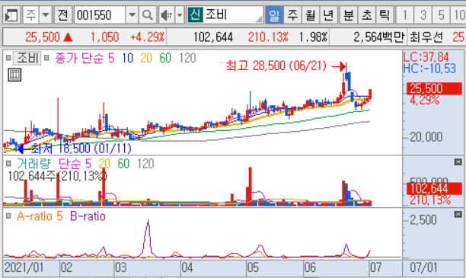Focus the stock code field 001550
The height and width of the screenshot is (278, 466).
tap(100, 15)
